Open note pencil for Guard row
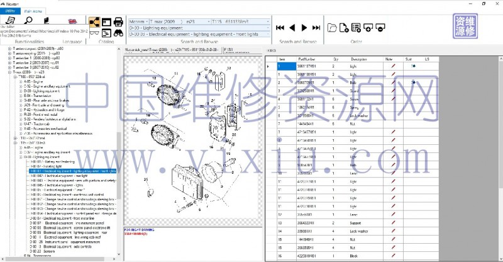This screenshot has width=503, height=262. click(393, 91)
